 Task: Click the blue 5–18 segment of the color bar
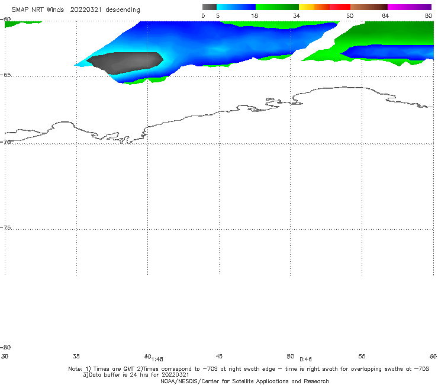click(x=236, y=7)
